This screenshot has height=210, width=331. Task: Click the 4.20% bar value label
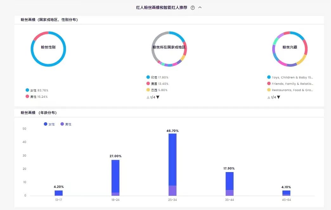(x=59, y=187)
